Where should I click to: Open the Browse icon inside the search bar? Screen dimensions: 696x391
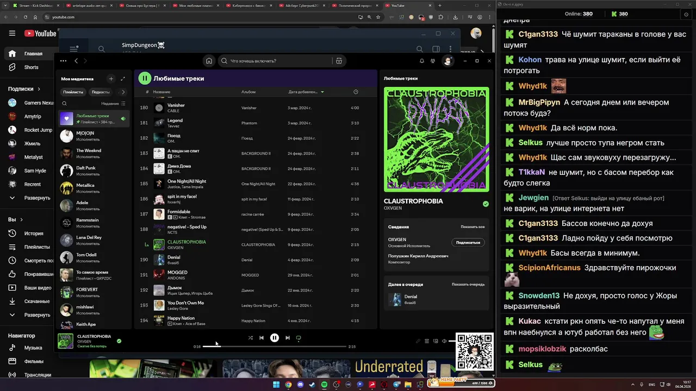tap(339, 61)
